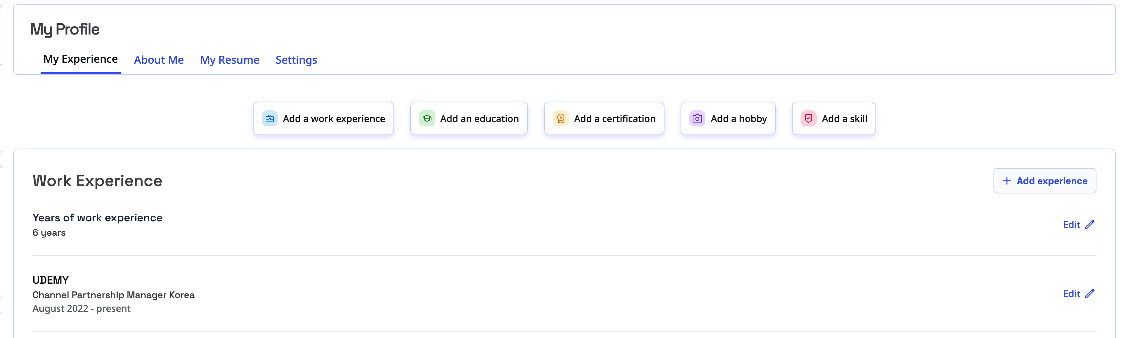Choose Add a certification
The width and height of the screenshot is (1126, 338).
(x=604, y=118)
